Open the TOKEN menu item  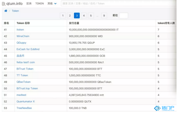(x=40, y=4)
